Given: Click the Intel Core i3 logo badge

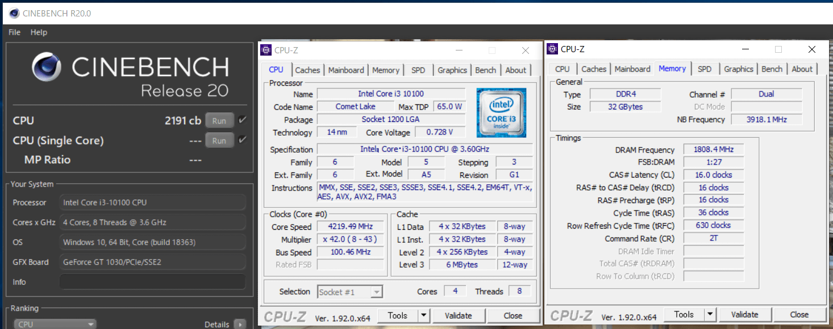Looking at the screenshot, I should [x=501, y=112].
